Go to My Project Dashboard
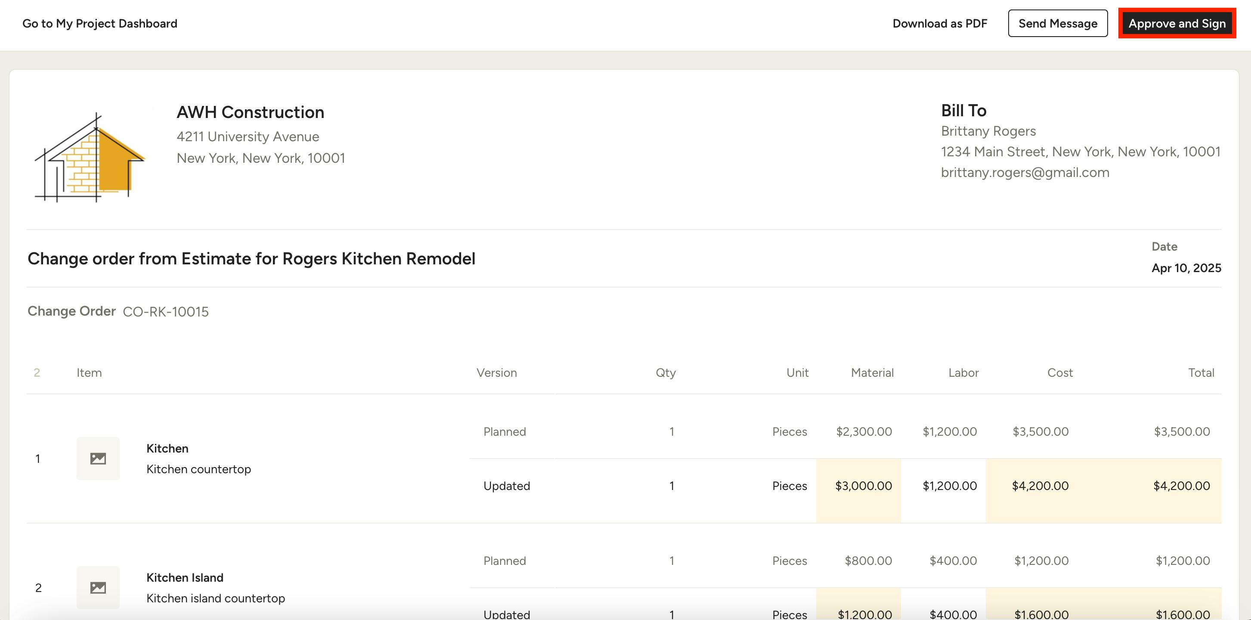This screenshot has height=620, width=1251. click(99, 23)
